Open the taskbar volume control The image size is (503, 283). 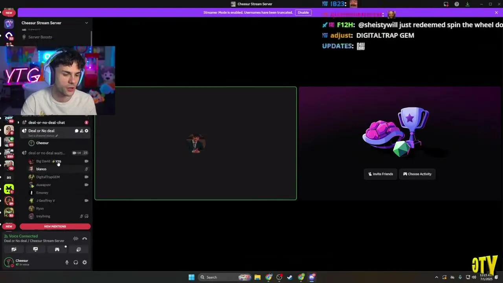pos(474,277)
